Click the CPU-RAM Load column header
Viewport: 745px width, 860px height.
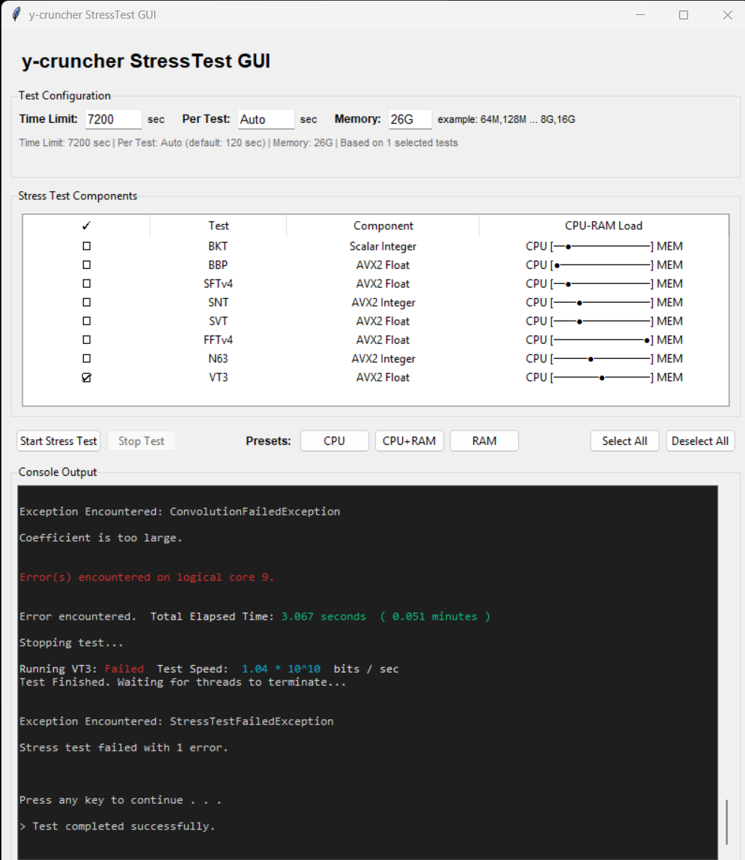[603, 225]
